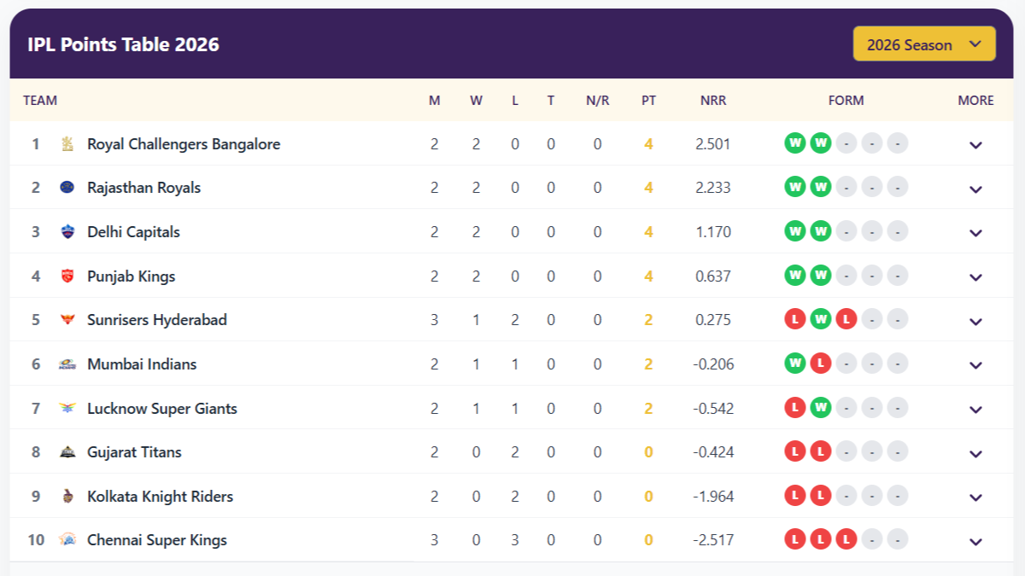Click the middle W form badge for Sunrisers Hyderabad
The width and height of the screenshot is (1025, 576).
(821, 319)
